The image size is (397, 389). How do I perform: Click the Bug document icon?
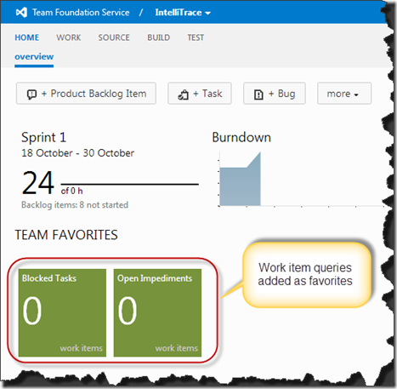click(258, 94)
